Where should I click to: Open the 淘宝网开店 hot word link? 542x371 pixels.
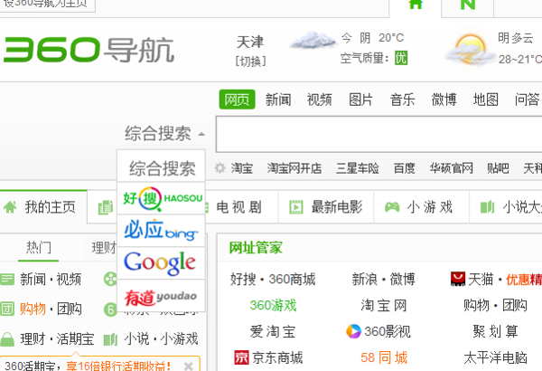294,168
